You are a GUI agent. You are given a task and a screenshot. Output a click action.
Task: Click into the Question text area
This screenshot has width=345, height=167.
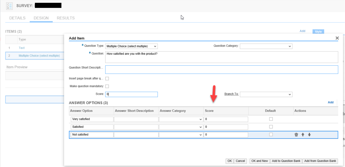tap(222, 57)
